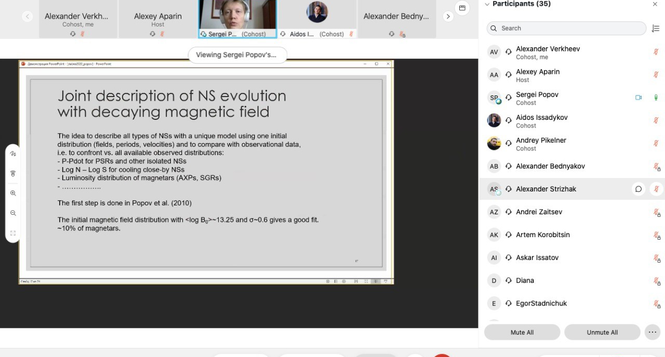Click the layout icon above the video strip

click(461, 8)
